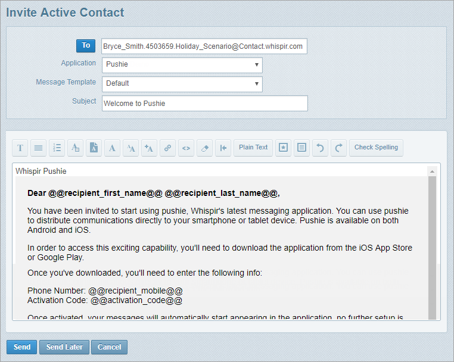Switch editor to Plain Text
This screenshot has height=362, width=454.
(253, 148)
